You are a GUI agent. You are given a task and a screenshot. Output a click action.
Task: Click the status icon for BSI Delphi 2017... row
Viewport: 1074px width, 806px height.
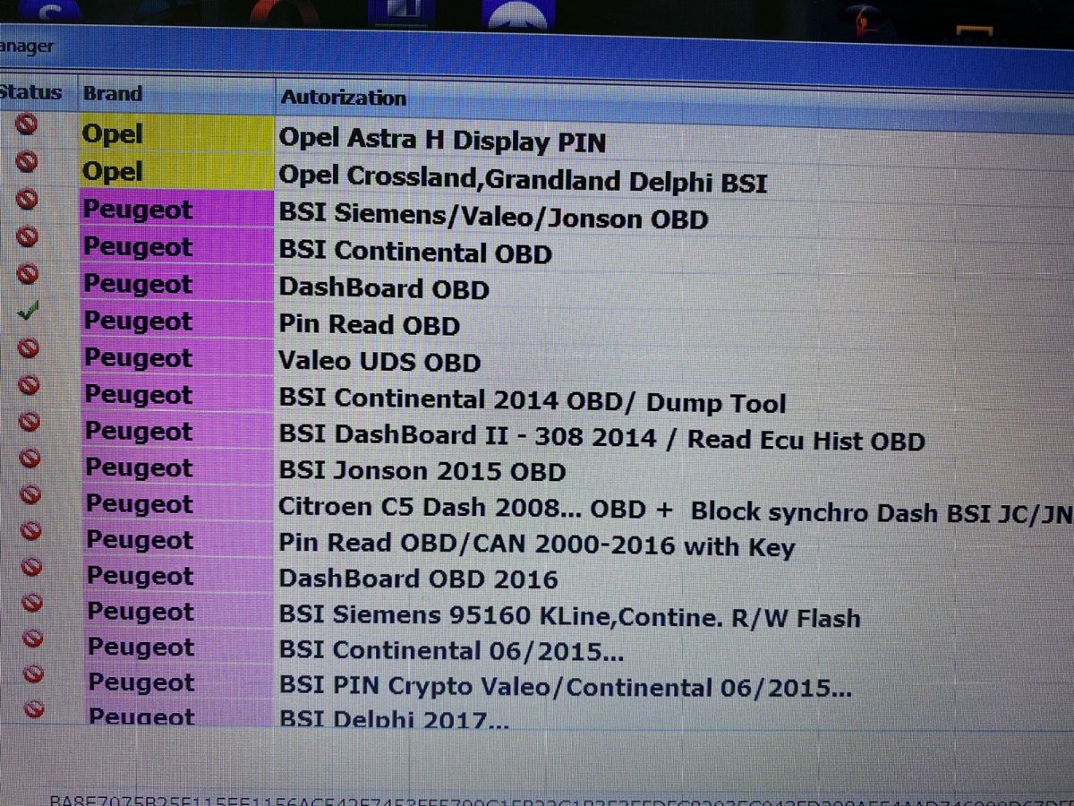coord(34,708)
